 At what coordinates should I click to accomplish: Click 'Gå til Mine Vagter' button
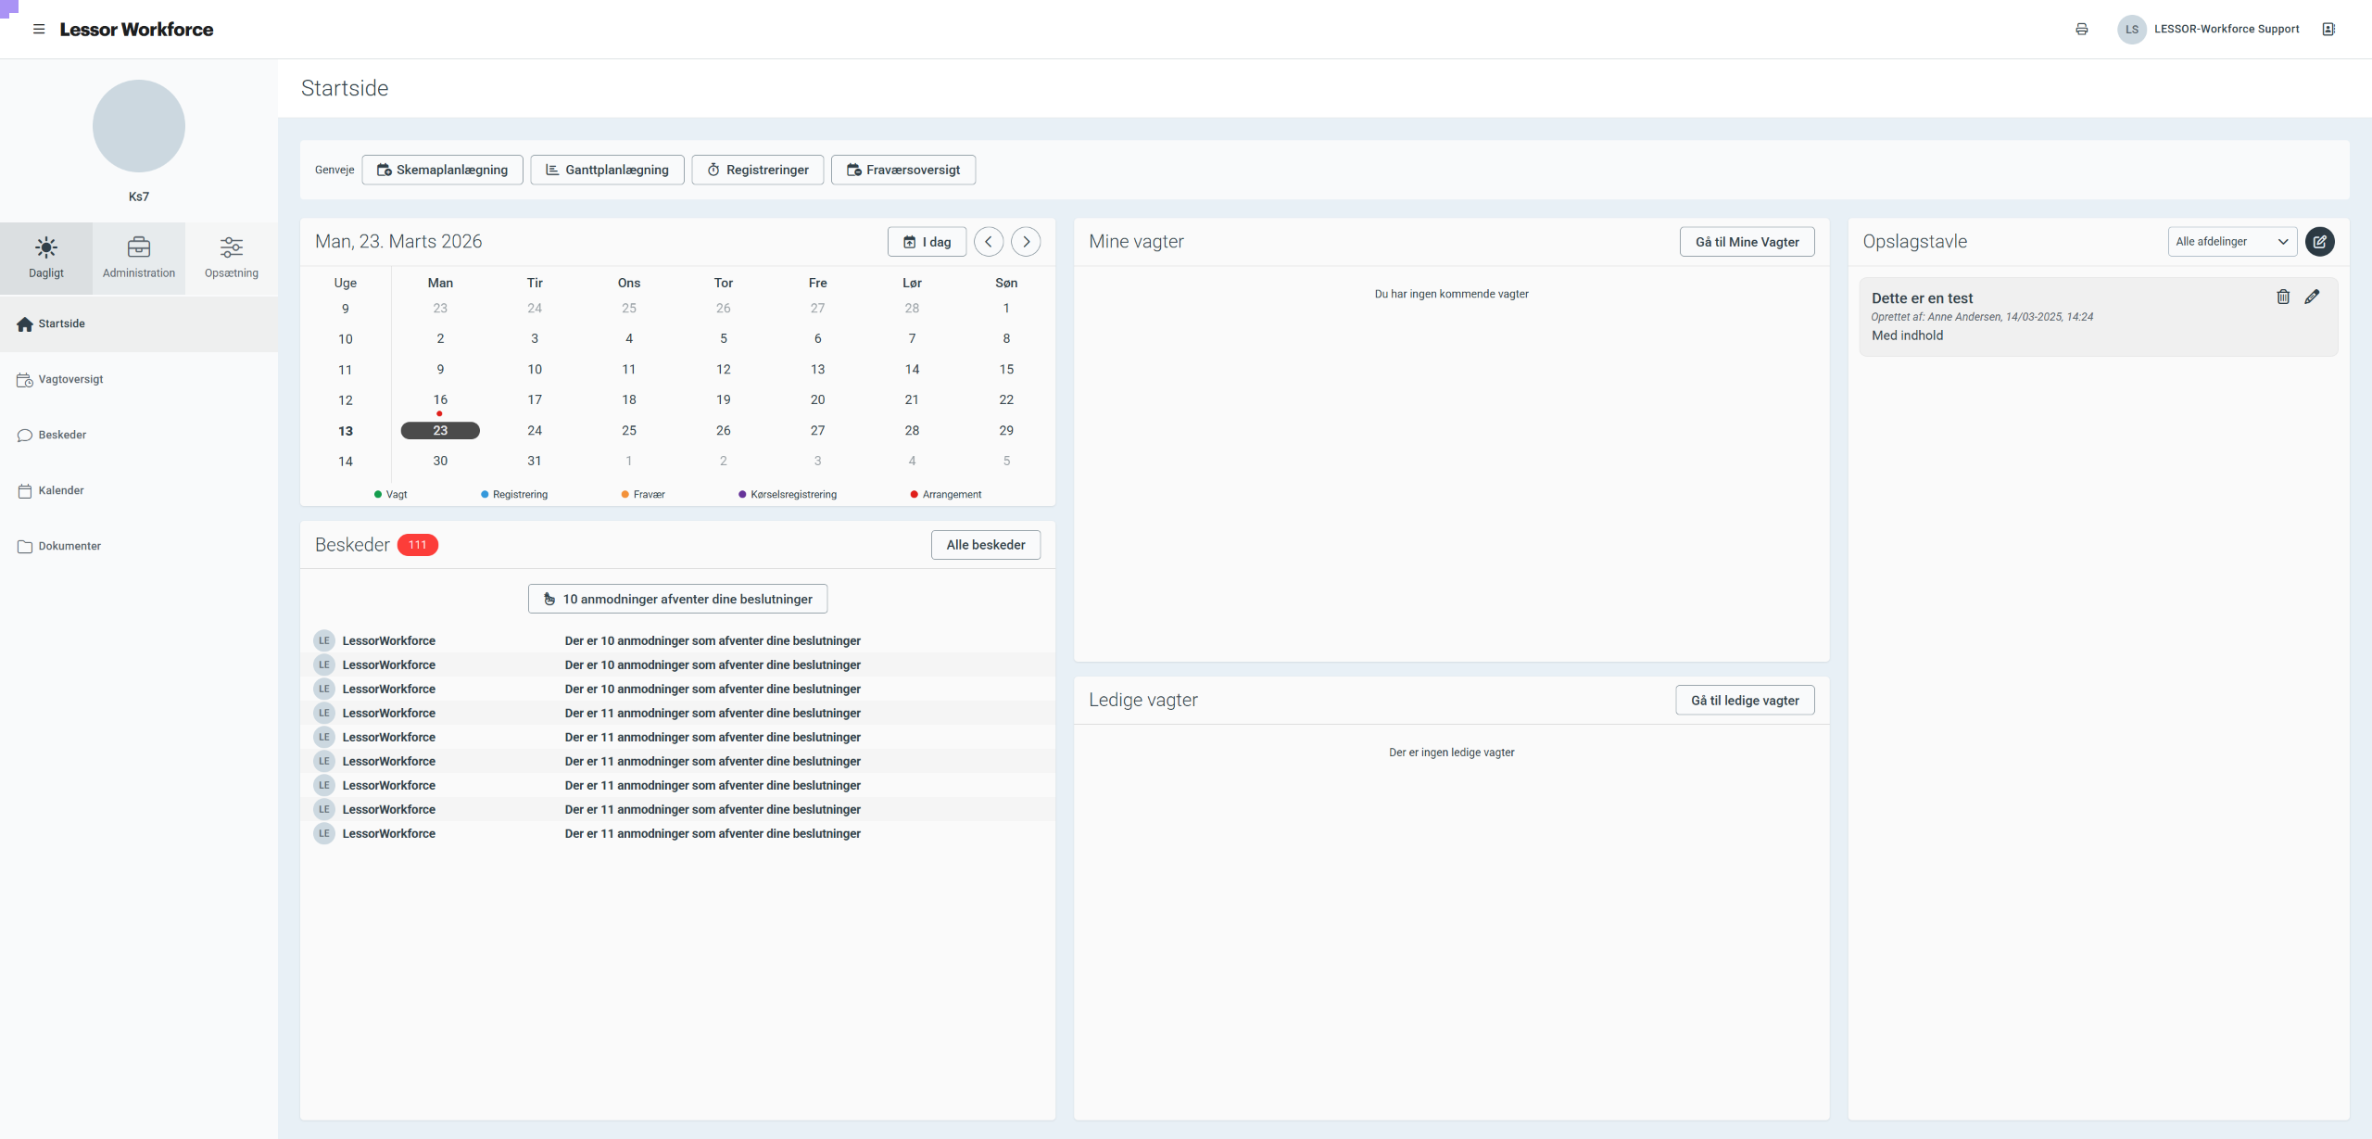[x=1747, y=242]
